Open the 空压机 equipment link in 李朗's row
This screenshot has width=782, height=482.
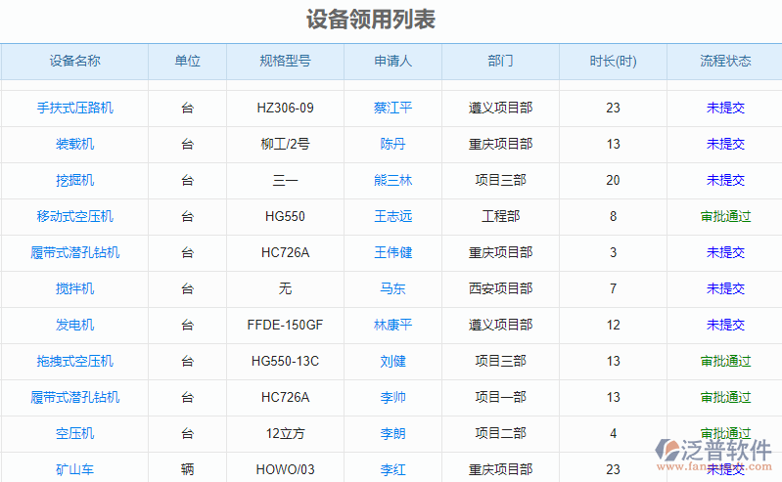click(74, 433)
